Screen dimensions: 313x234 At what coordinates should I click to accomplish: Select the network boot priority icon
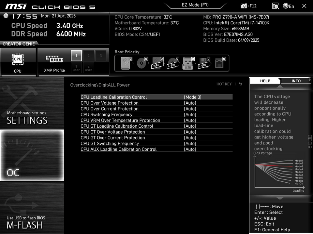click(x=220, y=63)
